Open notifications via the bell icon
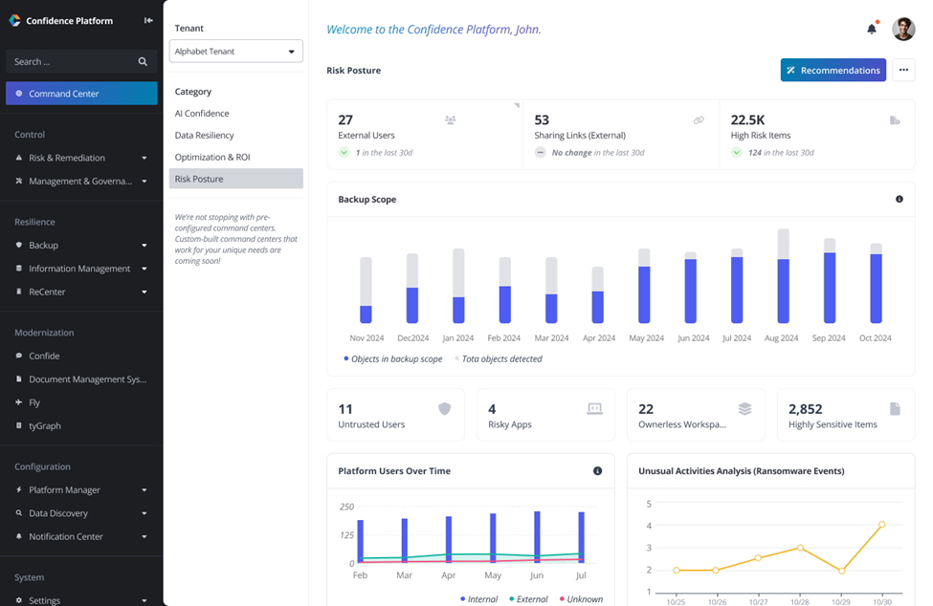933x606 pixels. pos(872,29)
